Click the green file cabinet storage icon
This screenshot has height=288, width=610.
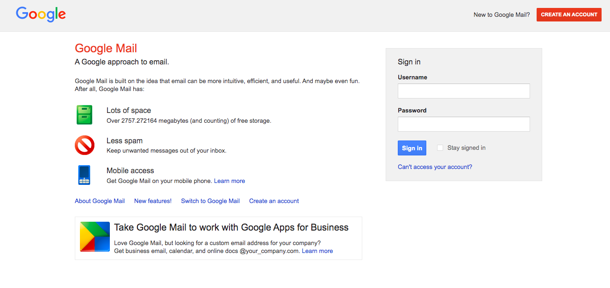[85, 115]
